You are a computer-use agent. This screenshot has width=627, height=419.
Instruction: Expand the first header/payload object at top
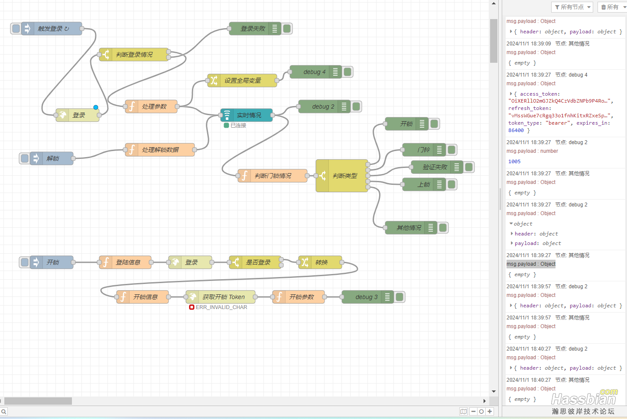point(511,32)
